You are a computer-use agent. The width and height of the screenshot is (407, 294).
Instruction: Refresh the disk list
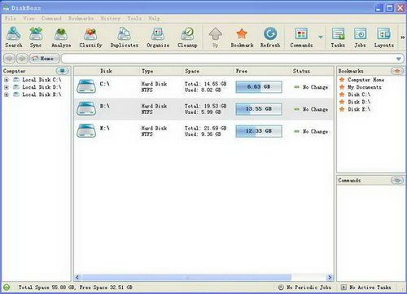[x=270, y=37]
